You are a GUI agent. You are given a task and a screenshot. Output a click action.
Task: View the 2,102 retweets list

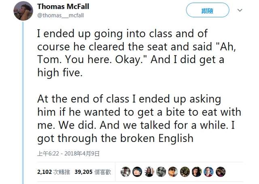tap(52, 171)
